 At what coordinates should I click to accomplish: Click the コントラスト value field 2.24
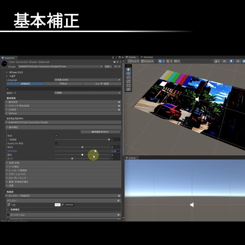115,151
